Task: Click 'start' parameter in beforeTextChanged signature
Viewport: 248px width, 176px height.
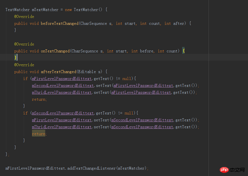Action: tap(130, 24)
